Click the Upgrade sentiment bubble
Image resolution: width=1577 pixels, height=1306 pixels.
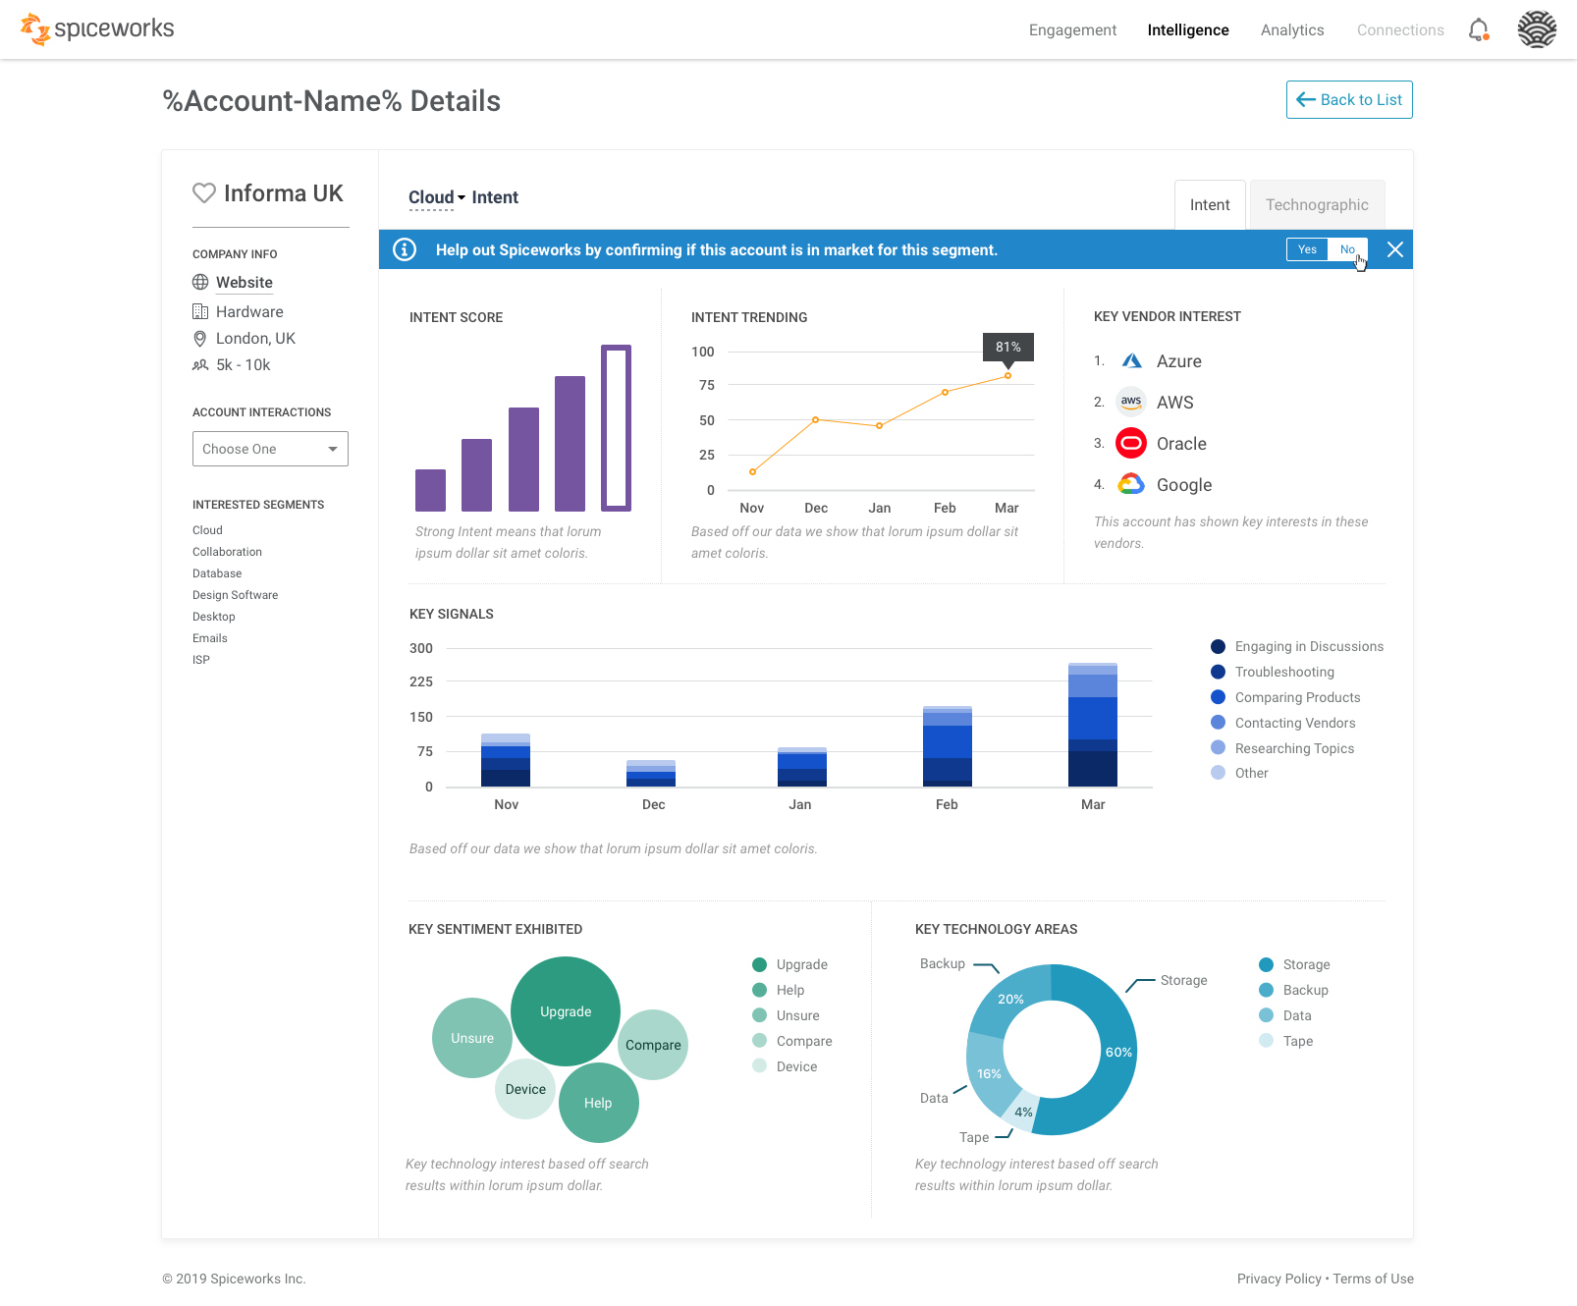[x=566, y=1011]
